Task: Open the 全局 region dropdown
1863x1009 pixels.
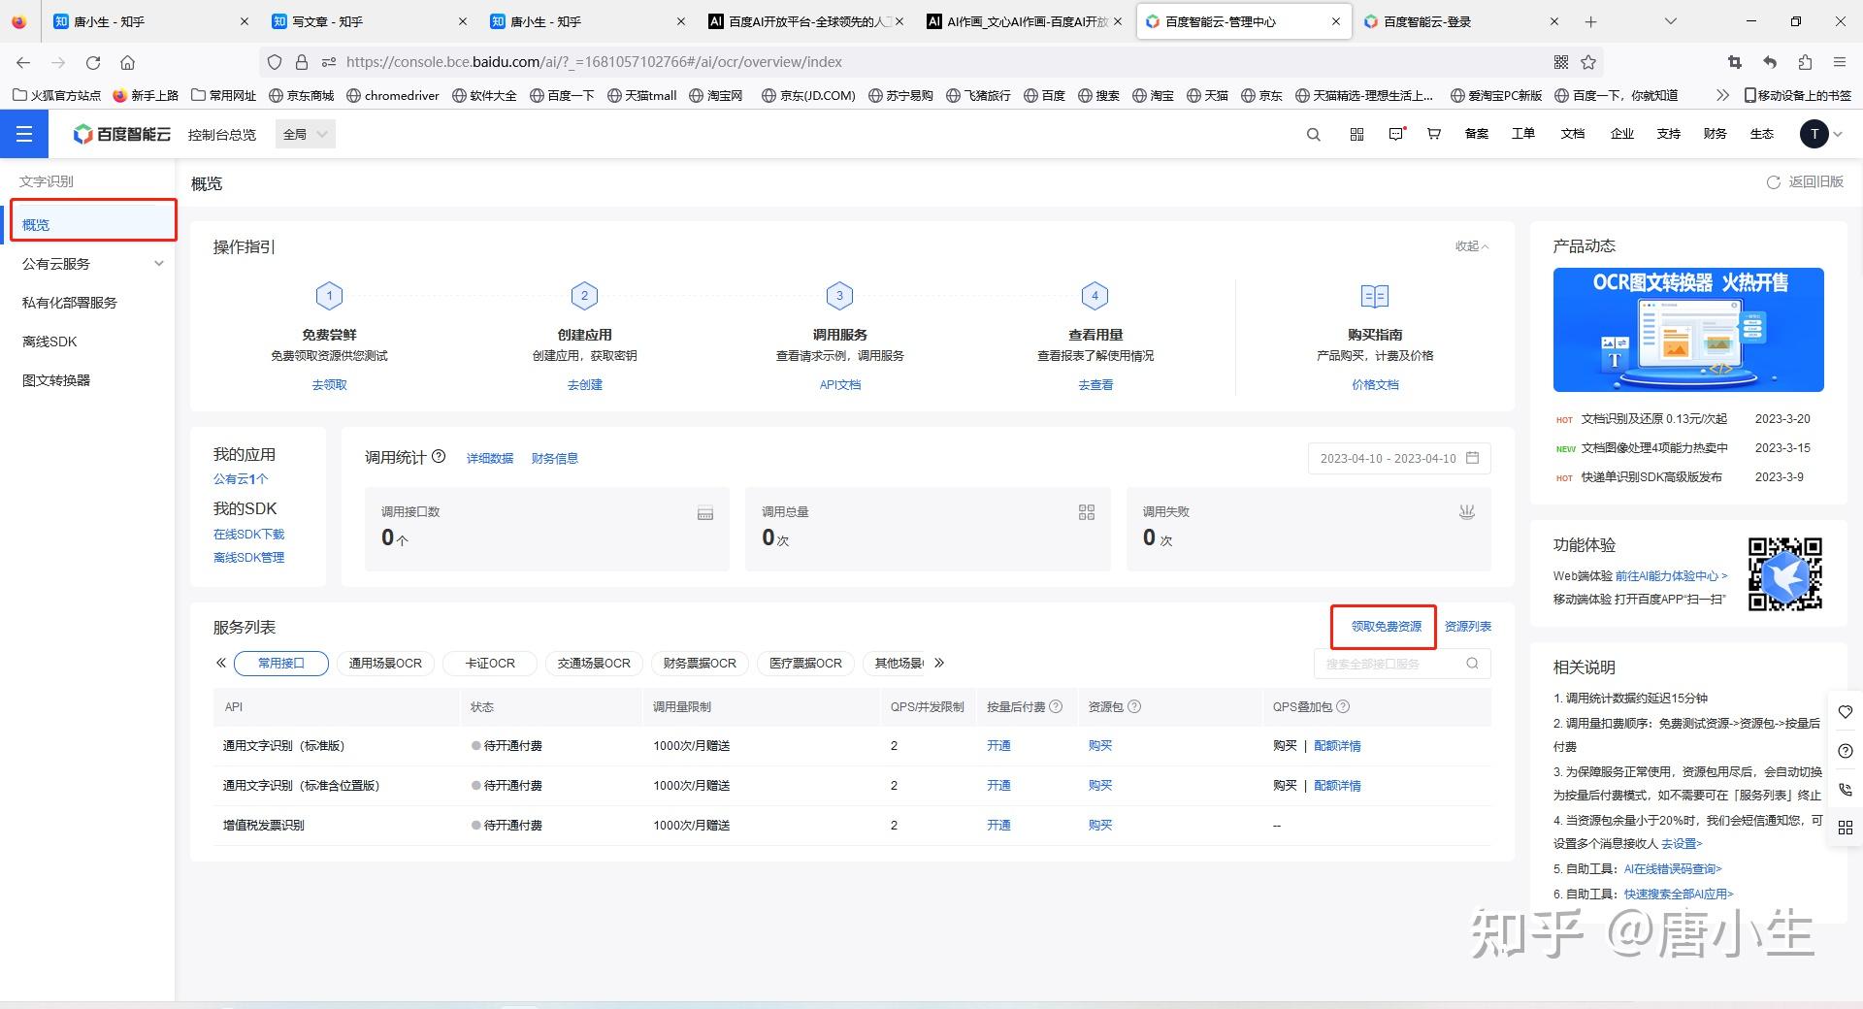Action: pyautogui.click(x=306, y=134)
